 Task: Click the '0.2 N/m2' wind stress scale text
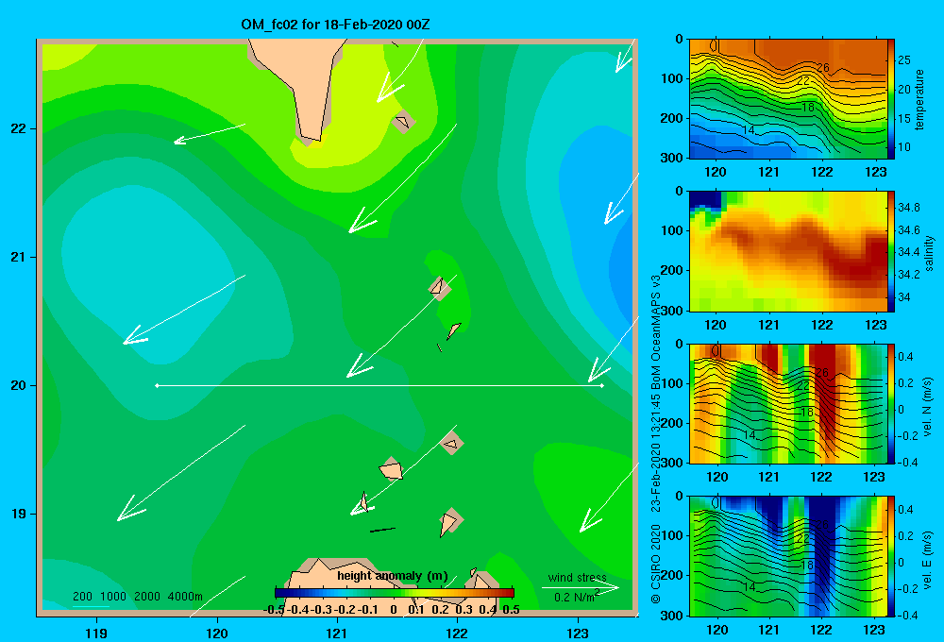[x=577, y=597]
